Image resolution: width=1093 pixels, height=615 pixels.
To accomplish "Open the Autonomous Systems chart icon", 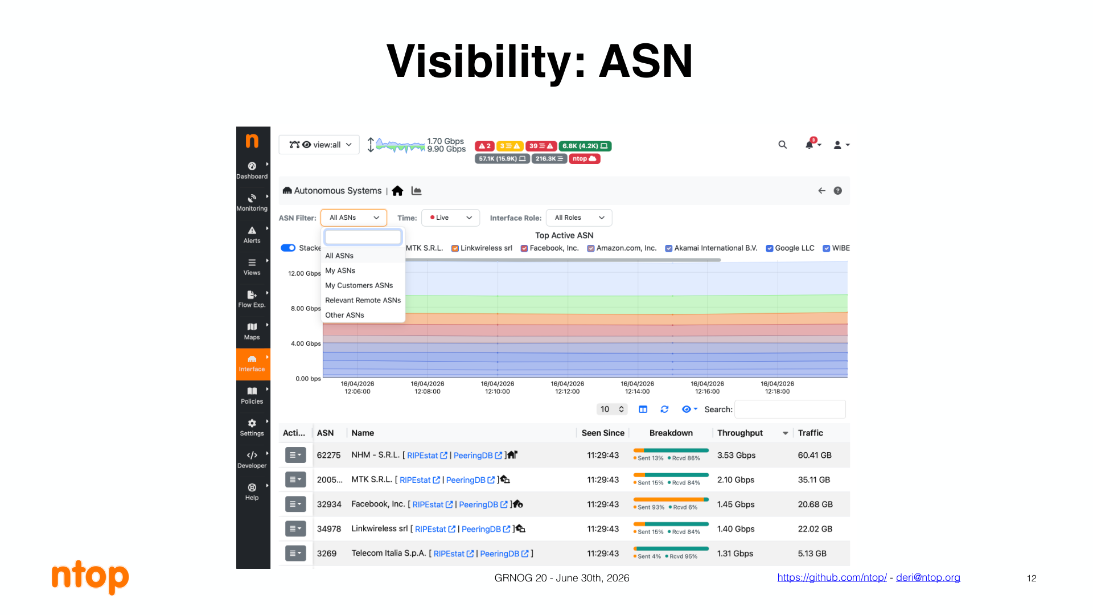I will tap(417, 191).
